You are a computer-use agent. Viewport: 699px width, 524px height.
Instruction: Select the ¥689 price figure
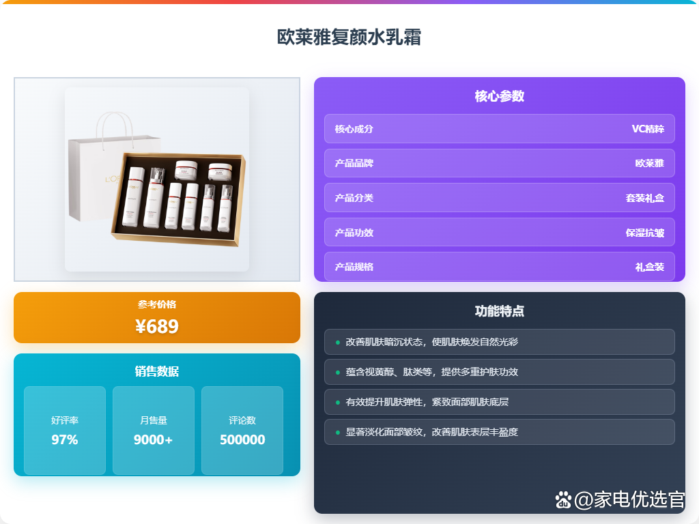[157, 326]
